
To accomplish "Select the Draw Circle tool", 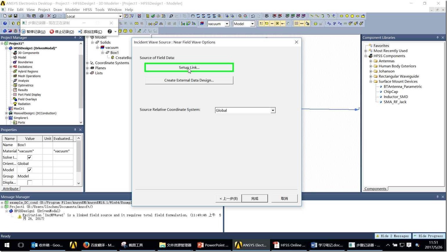I will [347, 16].
